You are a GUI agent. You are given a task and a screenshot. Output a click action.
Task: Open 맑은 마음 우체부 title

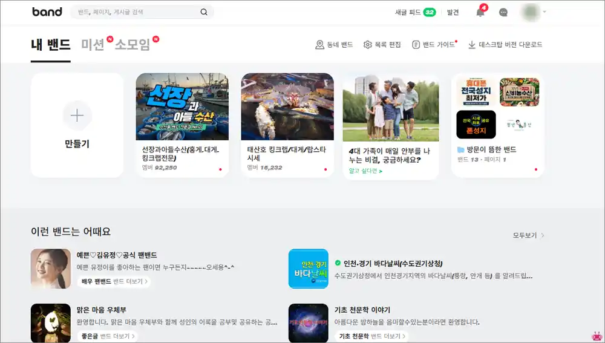(x=101, y=310)
